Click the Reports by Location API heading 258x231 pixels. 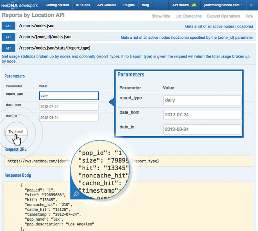(33, 15)
